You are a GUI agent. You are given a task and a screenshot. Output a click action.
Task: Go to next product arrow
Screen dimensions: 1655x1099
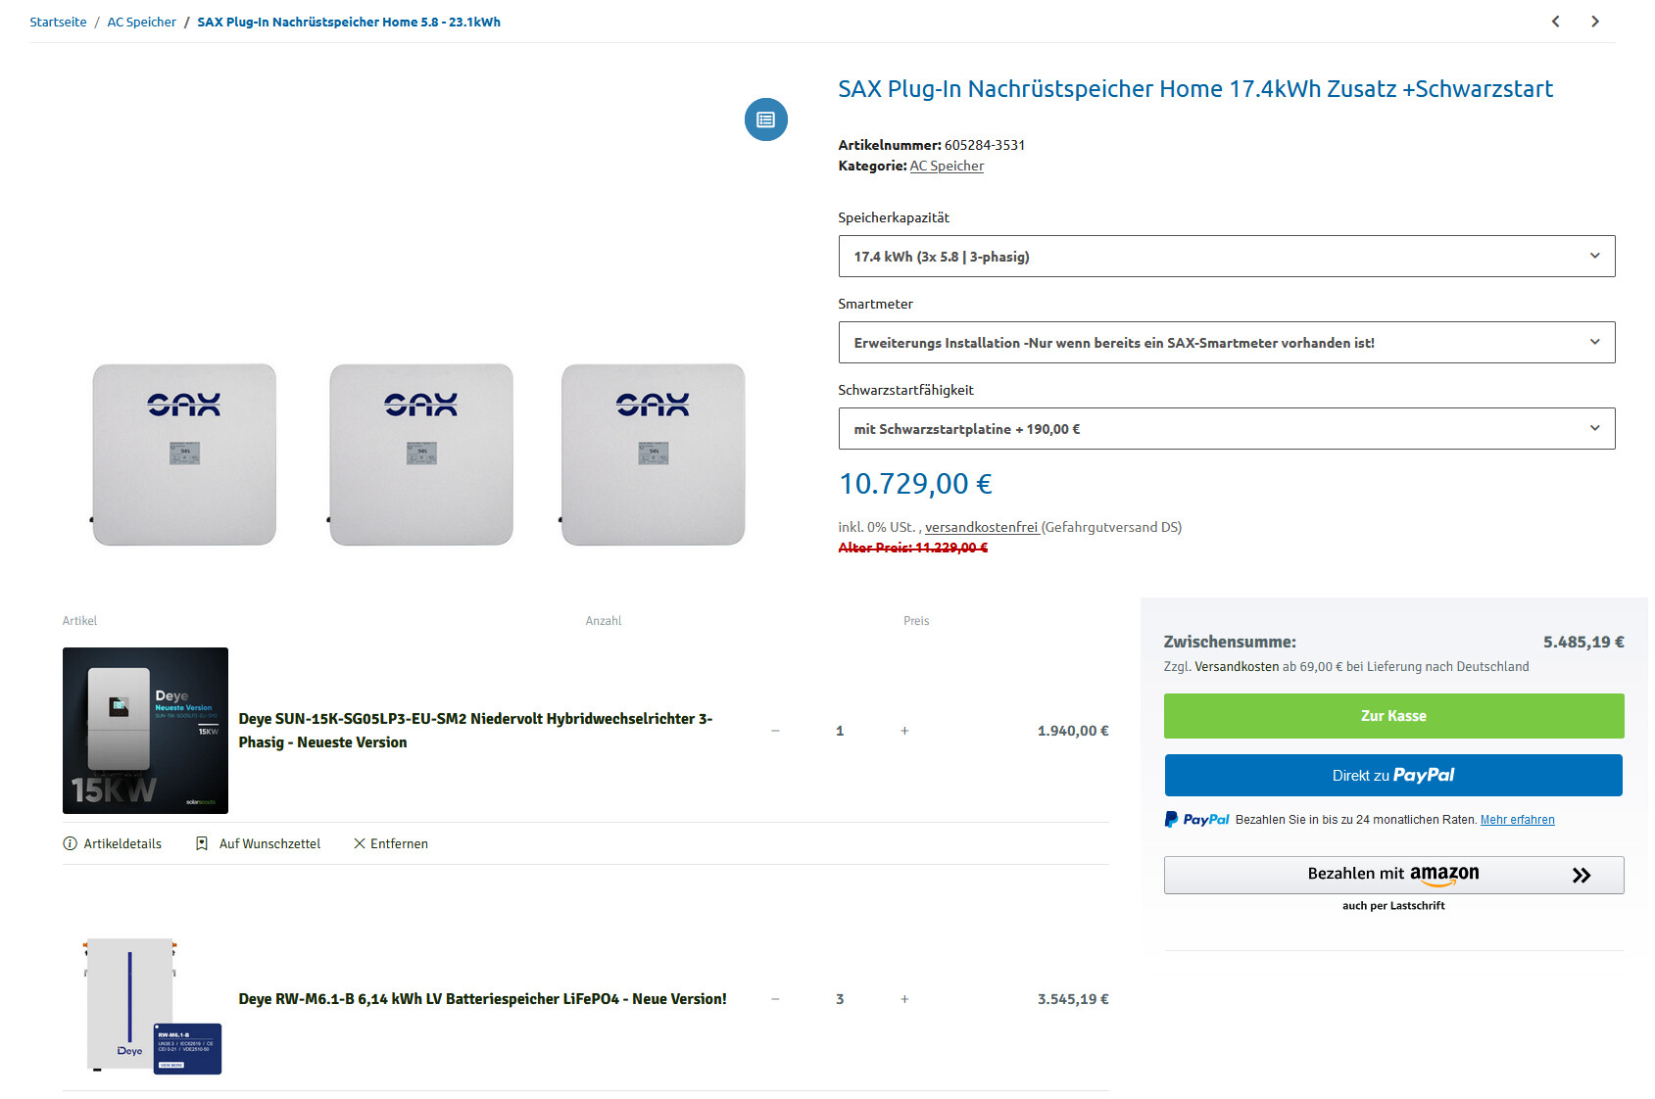(x=1595, y=22)
